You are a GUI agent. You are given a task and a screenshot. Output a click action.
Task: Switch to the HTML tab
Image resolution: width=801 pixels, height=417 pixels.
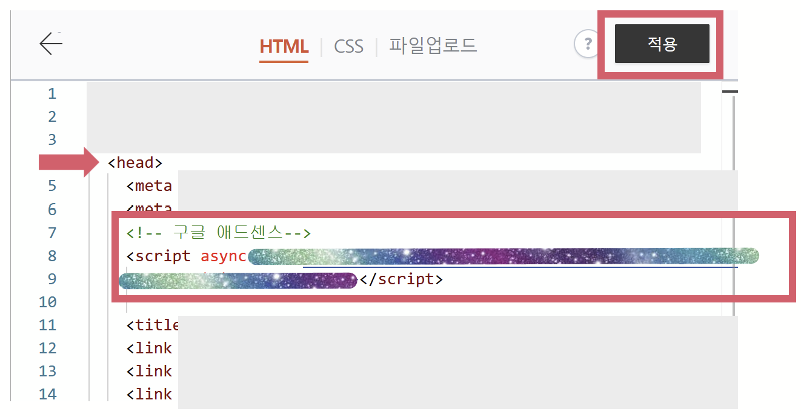coord(284,46)
